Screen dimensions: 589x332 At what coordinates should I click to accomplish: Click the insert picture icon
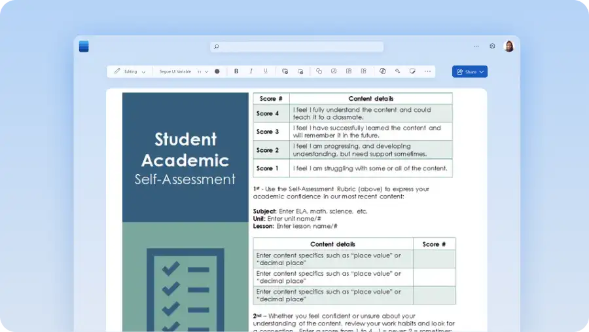tap(334, 71)
